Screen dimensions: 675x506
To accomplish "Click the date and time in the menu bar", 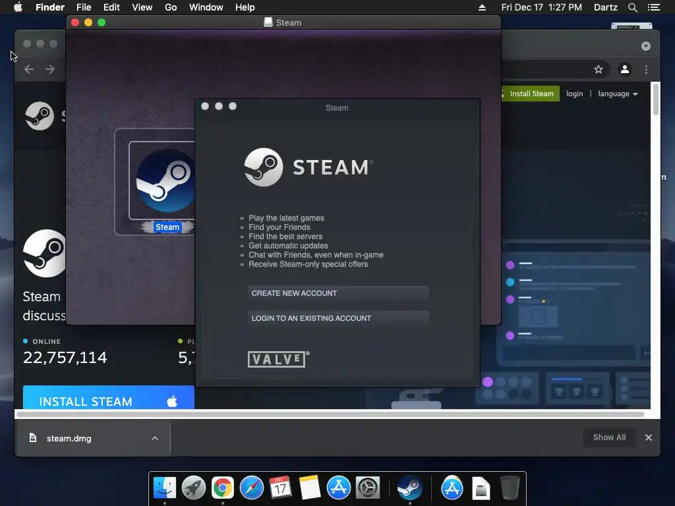I will click(x=542, y=7).
